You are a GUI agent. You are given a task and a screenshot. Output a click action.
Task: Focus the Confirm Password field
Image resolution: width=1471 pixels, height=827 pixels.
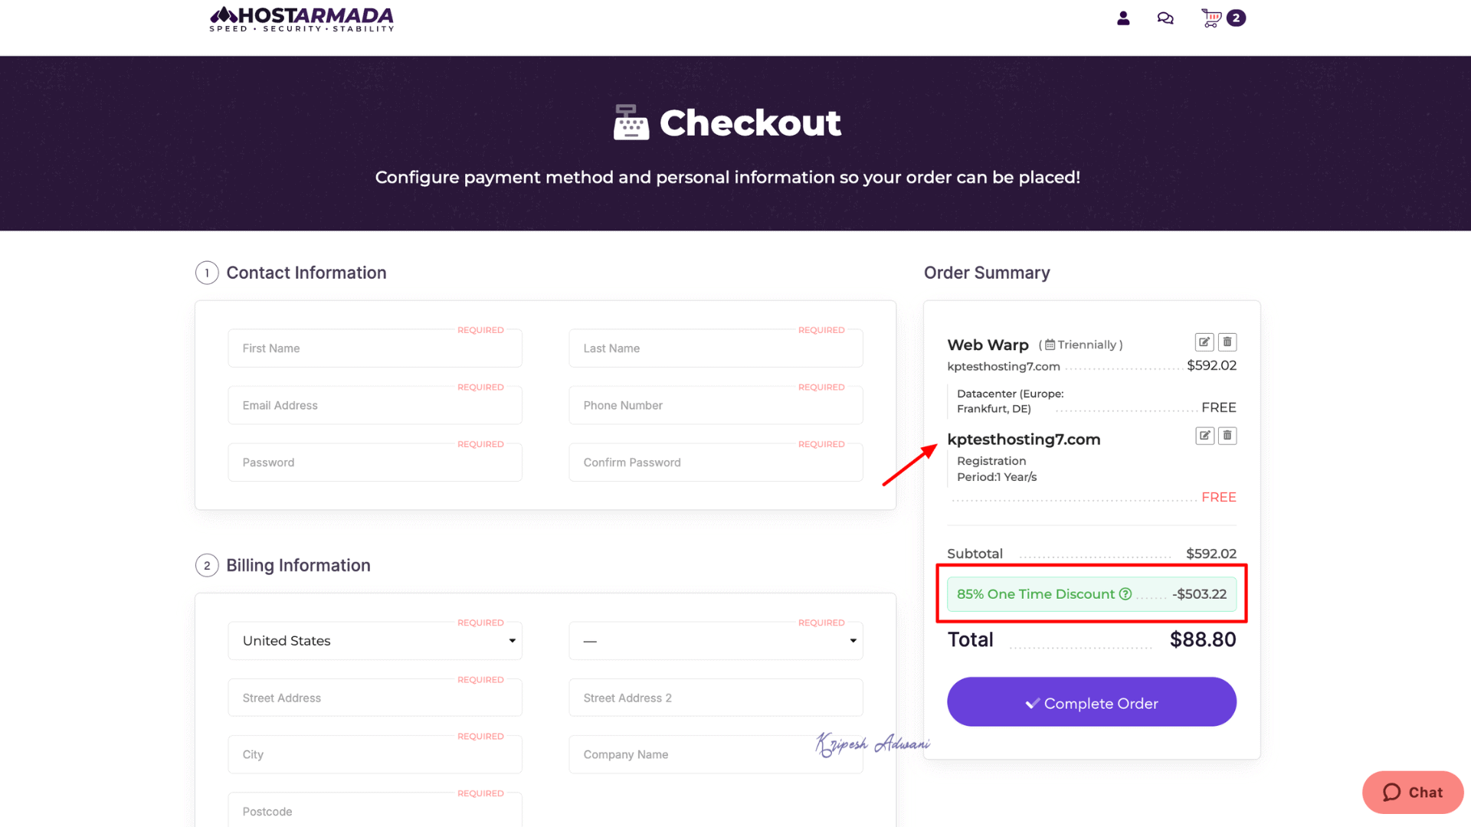pos(716,463)
